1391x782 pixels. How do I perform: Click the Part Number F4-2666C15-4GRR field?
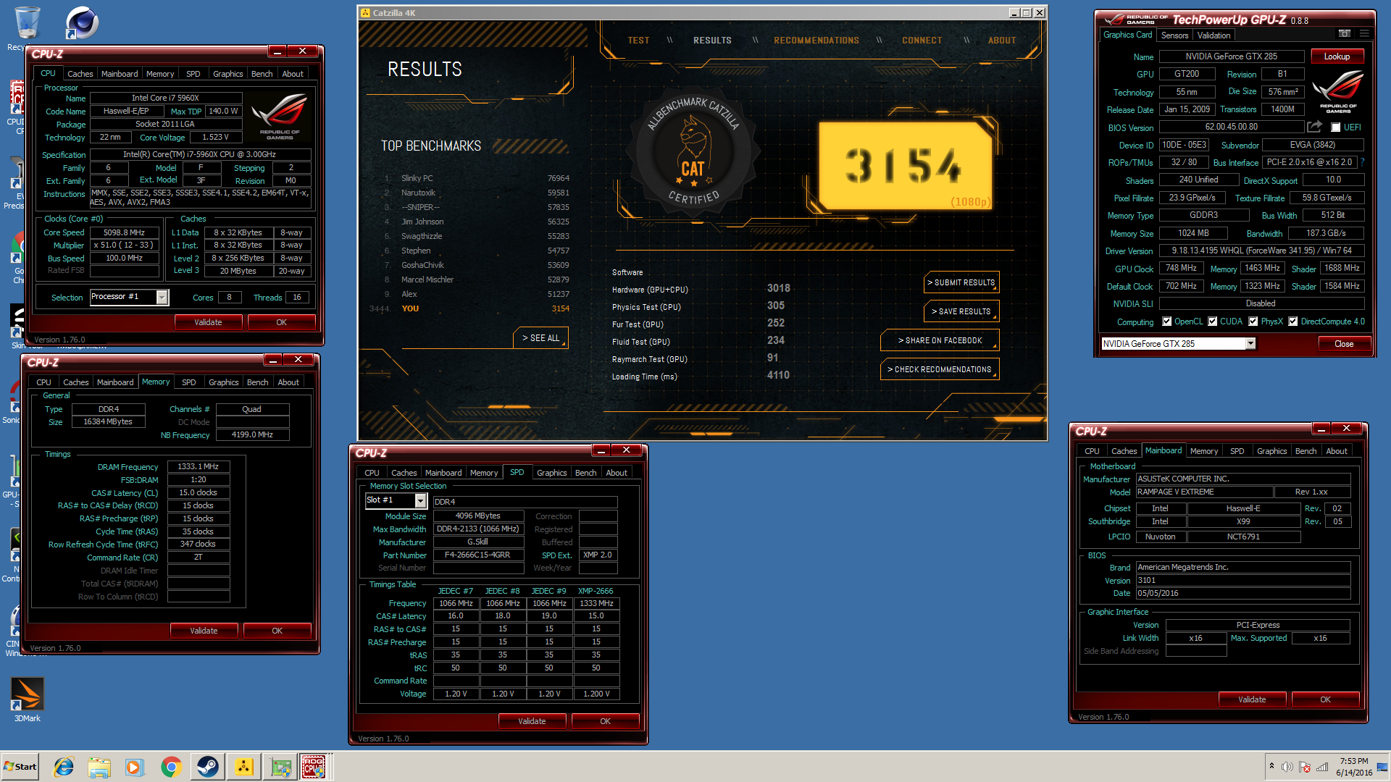click(x=478, y=555)
